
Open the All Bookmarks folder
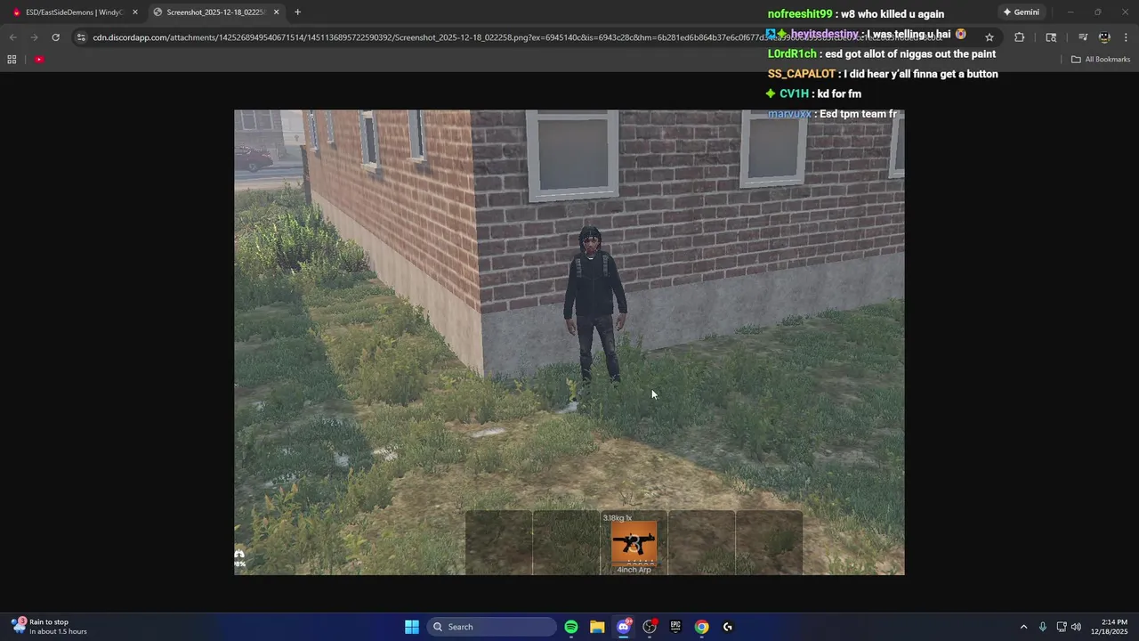[x=1101, y=60]
